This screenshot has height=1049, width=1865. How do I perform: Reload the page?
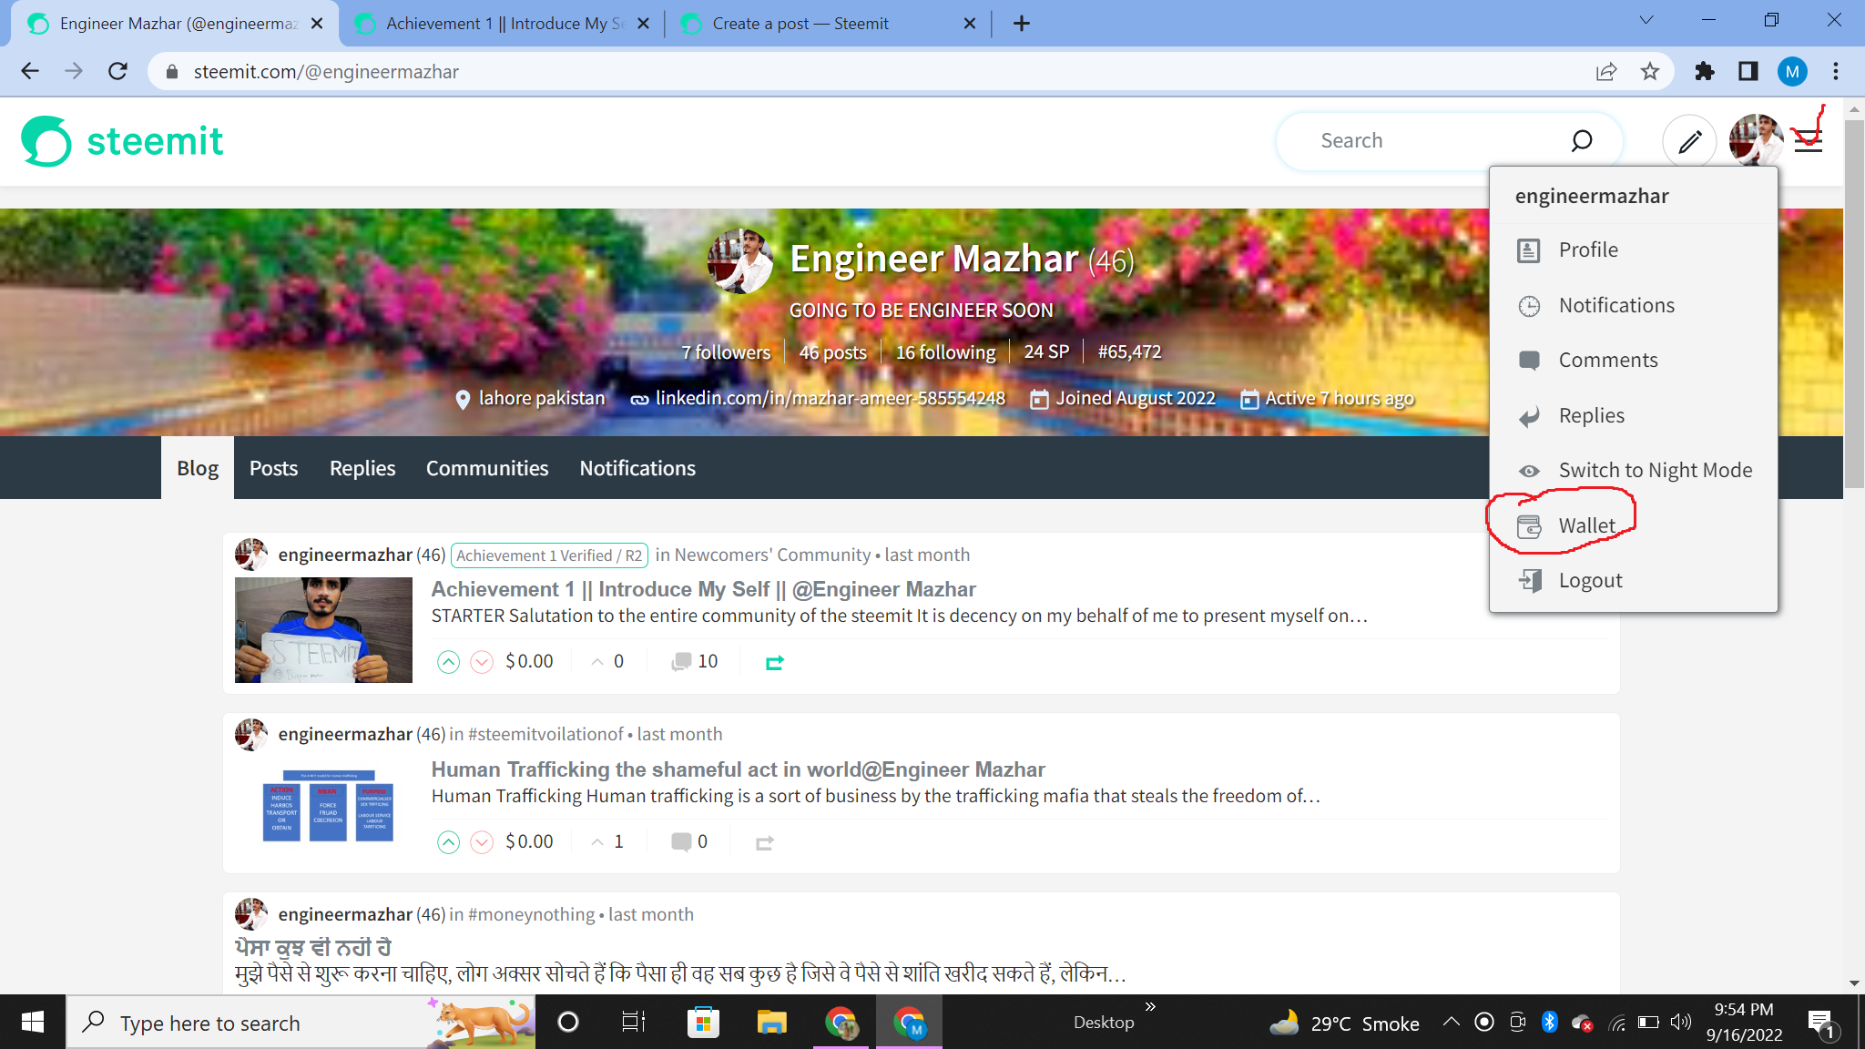coord(117,71)
